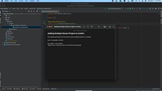Insert a checklist in the note
The image size is (162, 91).
(88, 27)
